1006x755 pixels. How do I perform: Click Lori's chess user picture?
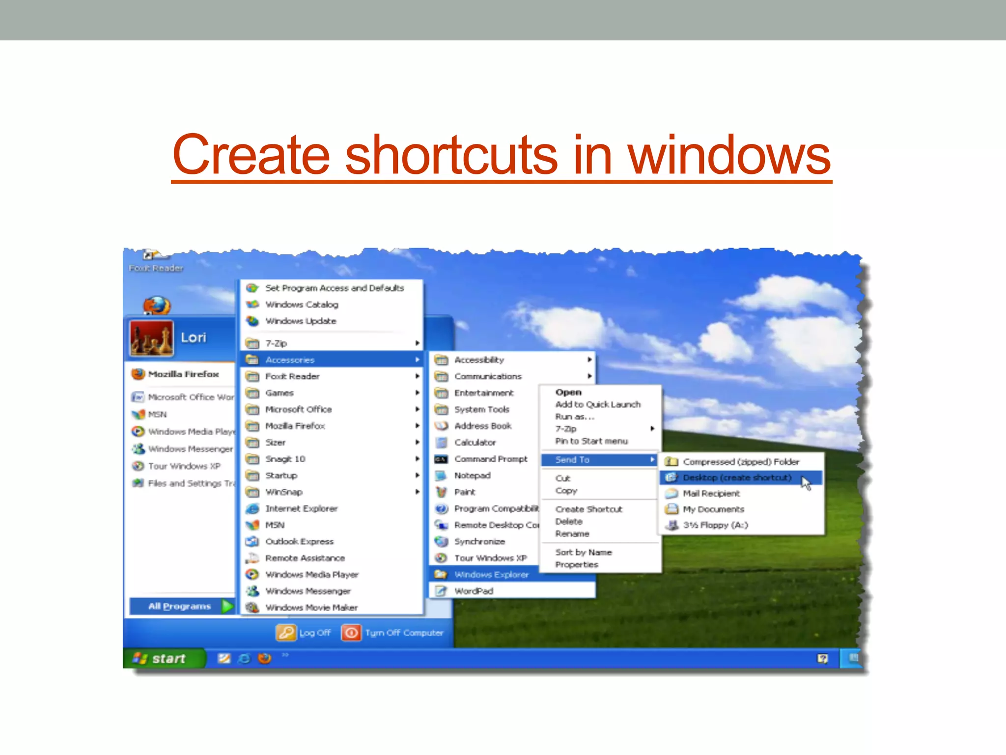152,338
